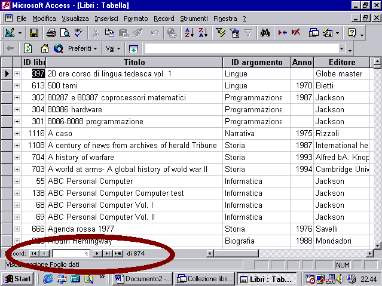Expand subdatasheet for Agenda rossa 1977
382x286 pixels.
pyautogui.click(x=17, y=229)
